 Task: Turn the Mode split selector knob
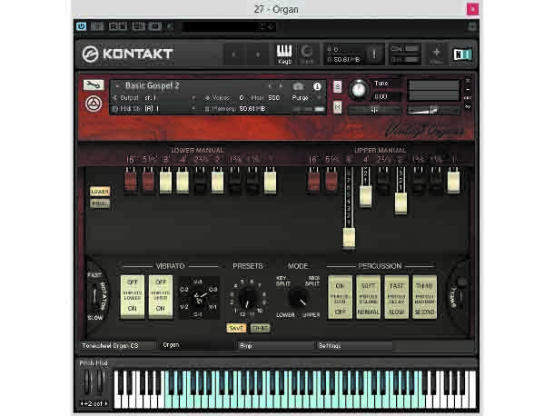pyautogui.click(x=298, y=297)
